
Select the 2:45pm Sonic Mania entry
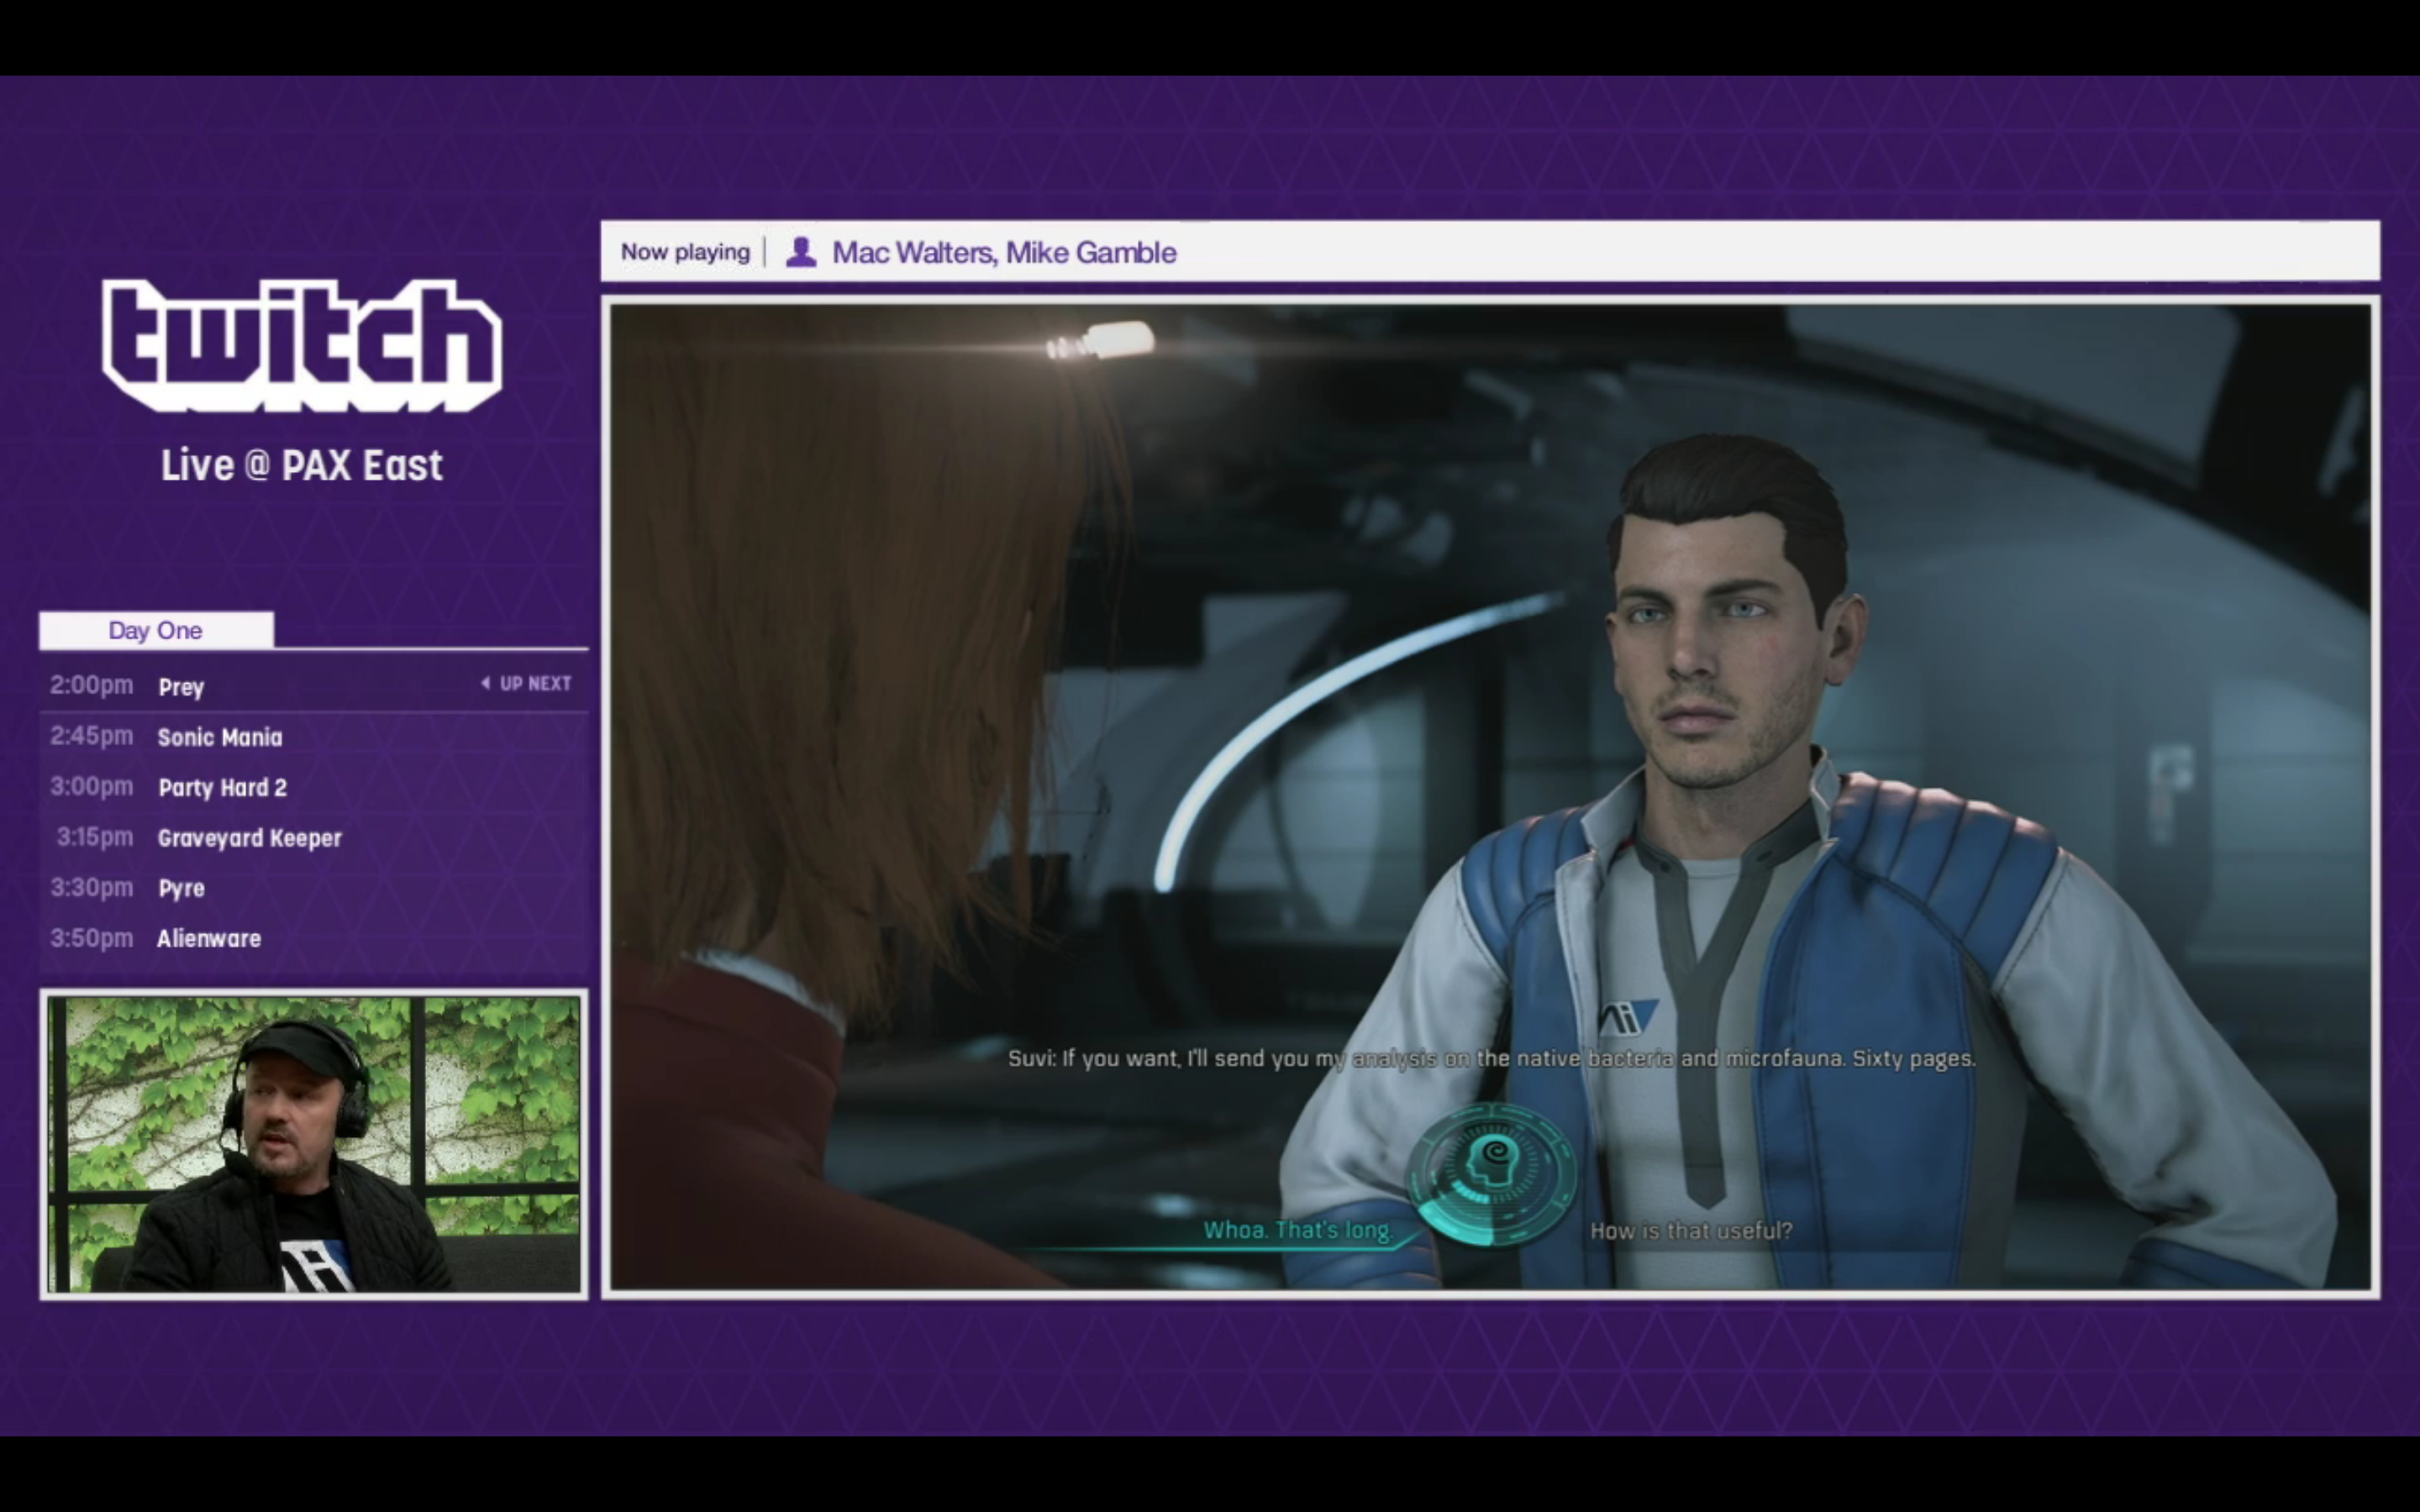[219, 737]
